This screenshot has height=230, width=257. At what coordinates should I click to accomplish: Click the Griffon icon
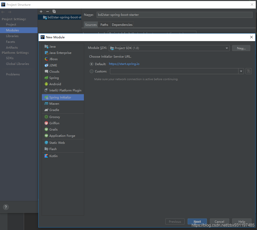point(46,123)
